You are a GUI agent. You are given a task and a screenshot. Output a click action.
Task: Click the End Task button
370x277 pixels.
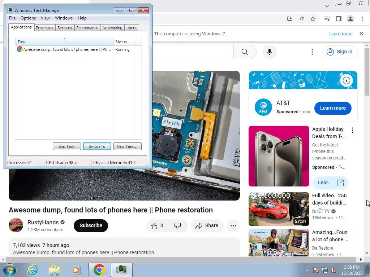pyautogui.click(x=66, y=146)
